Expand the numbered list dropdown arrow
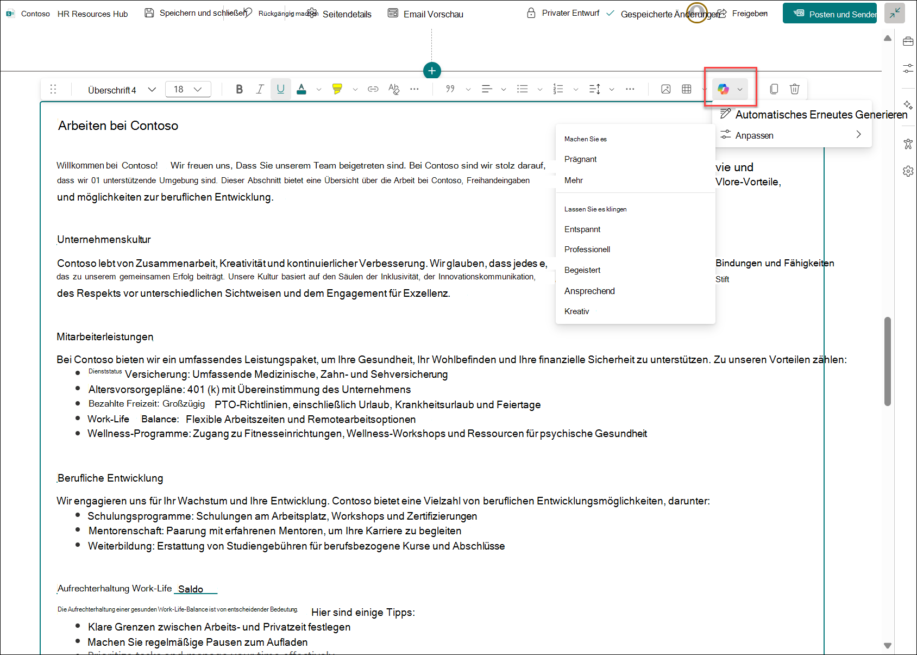Image resolution: width=917 pixels, height=655 pixels. [x=576, y=89]
